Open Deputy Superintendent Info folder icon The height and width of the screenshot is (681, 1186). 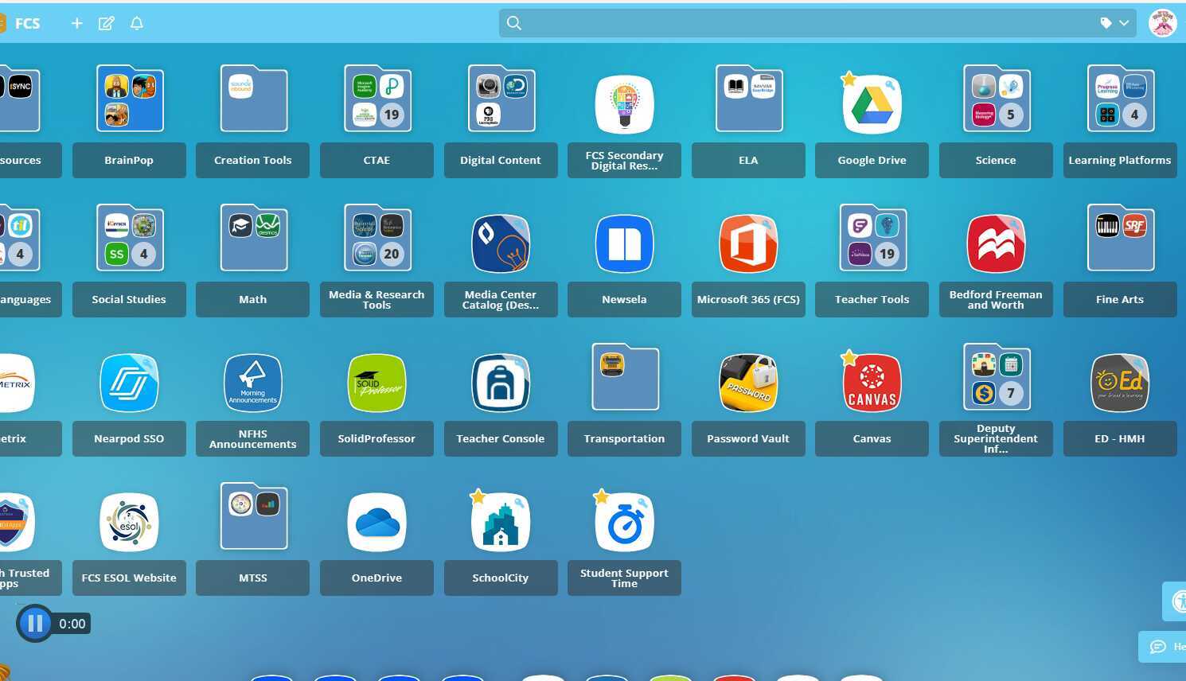(x=997, y=377)
